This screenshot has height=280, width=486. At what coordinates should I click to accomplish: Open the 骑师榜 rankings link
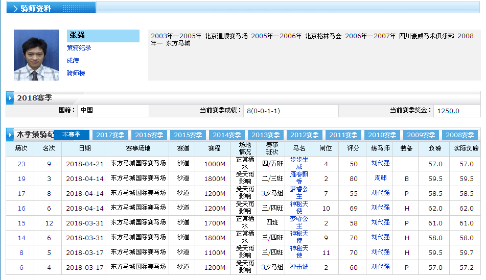76,73
